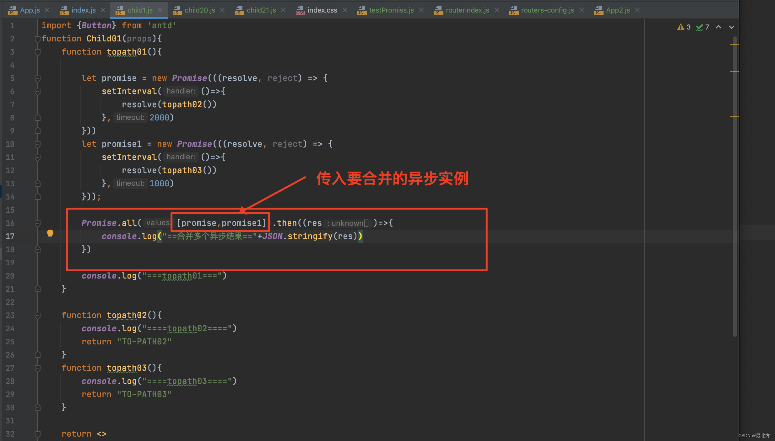
Task: Collapse the promise1 declaration on line 10
Action: coord(37,144)
